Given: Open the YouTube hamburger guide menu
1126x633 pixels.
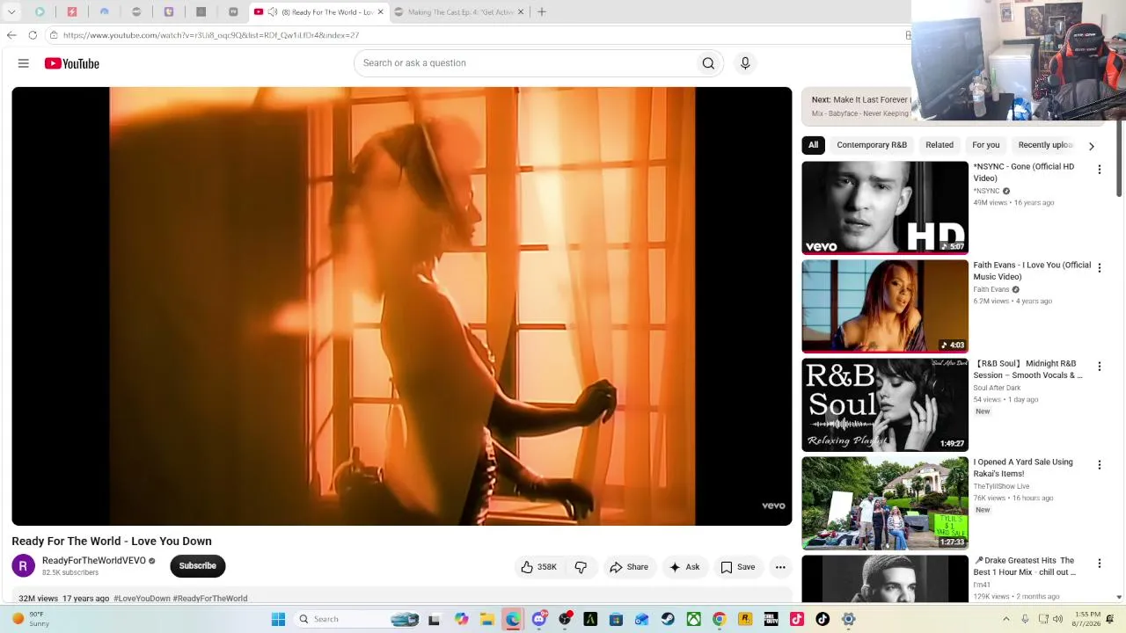Looking at the screenshot, I should (24, 63).
